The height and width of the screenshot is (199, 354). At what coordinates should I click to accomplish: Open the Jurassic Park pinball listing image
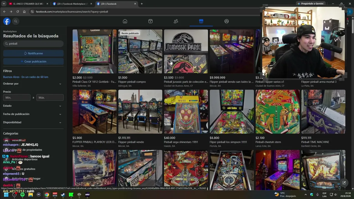tap(186, 51)
